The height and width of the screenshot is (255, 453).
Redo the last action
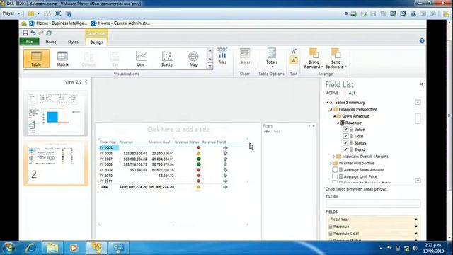coord(41,33)
